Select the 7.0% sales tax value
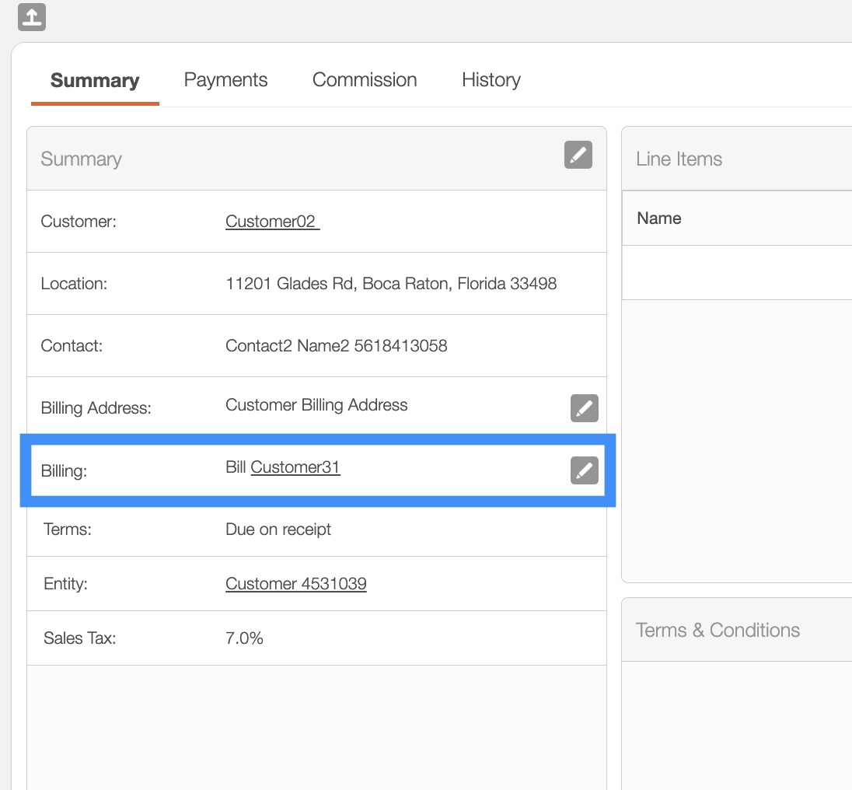This screenshot has height=790, width=852. point(244,638)
